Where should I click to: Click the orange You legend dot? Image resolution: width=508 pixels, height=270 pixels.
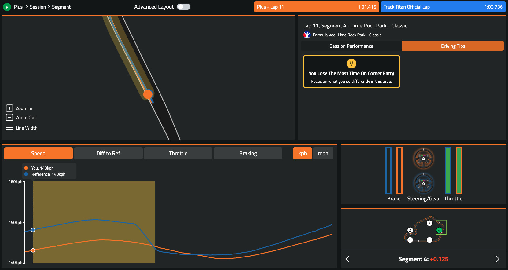[26, 168]
